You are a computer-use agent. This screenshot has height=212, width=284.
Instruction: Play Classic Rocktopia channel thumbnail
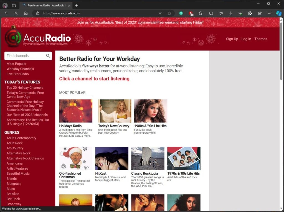148,159
